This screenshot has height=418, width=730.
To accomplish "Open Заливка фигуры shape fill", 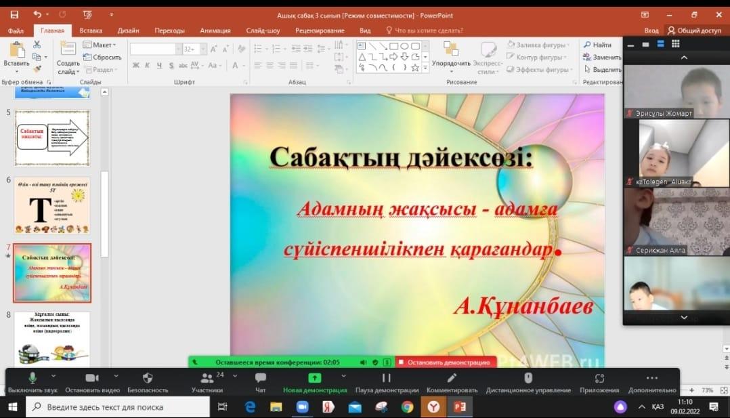I will click(x=538, y=45).
